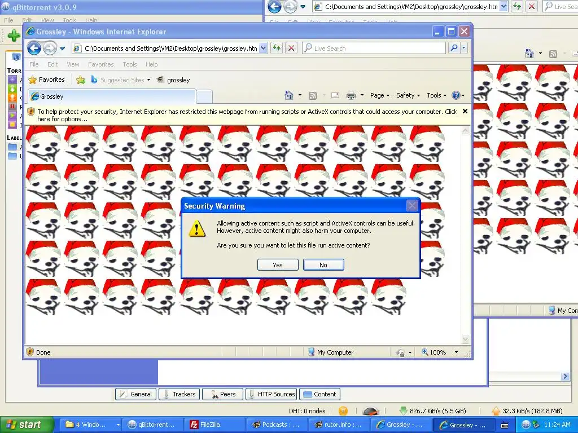The width and height of the screenshot is (578, 433).
Task: Open address bar dropdown in front Grossley window
Action: 263,48
